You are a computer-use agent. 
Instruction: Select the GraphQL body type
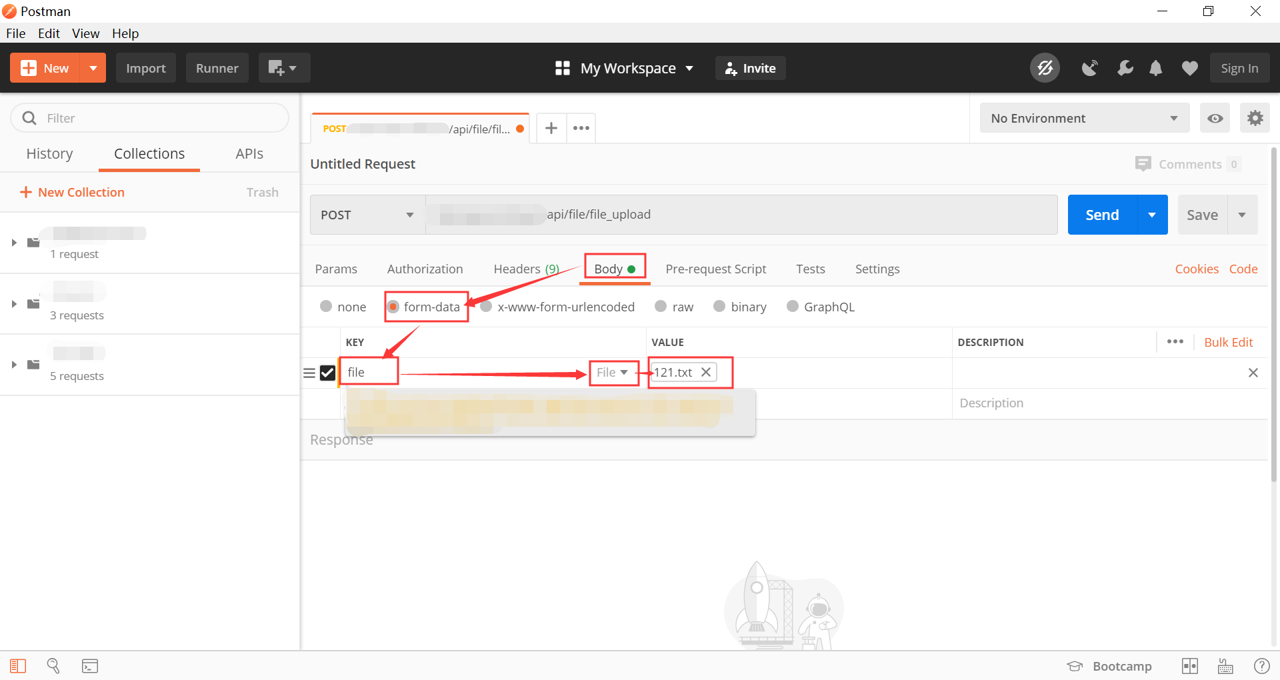click(793, 306)
